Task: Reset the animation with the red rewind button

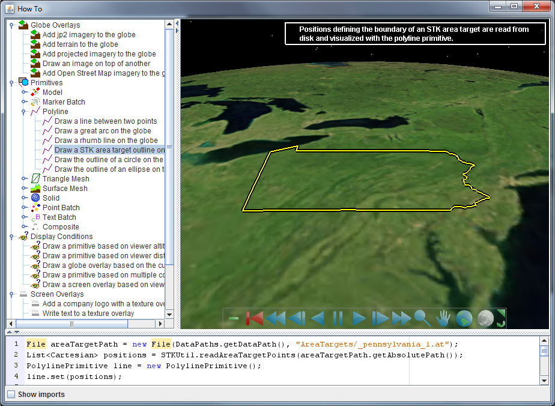Action: pyautogui.click(x=254, y=318)
